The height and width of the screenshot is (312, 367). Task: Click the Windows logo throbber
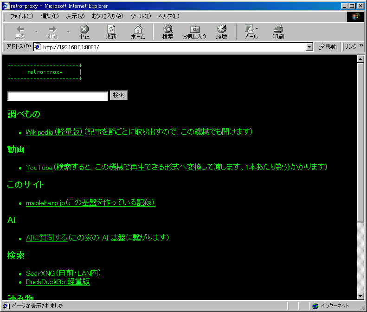click(x=355, y=16)
